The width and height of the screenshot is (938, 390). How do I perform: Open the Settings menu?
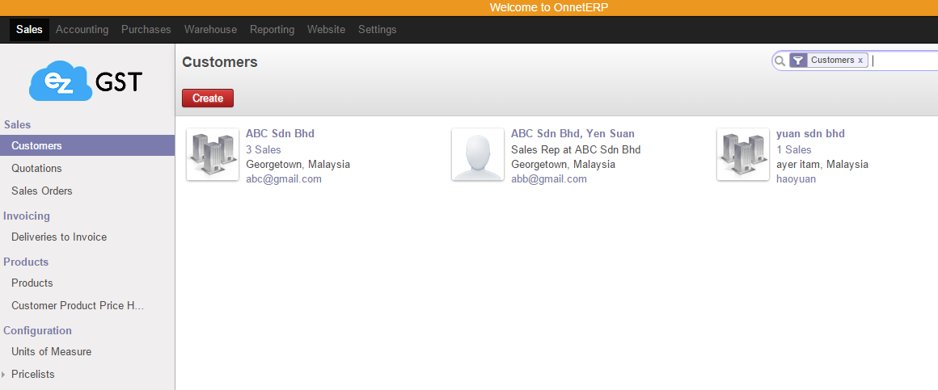click(378, 29)
